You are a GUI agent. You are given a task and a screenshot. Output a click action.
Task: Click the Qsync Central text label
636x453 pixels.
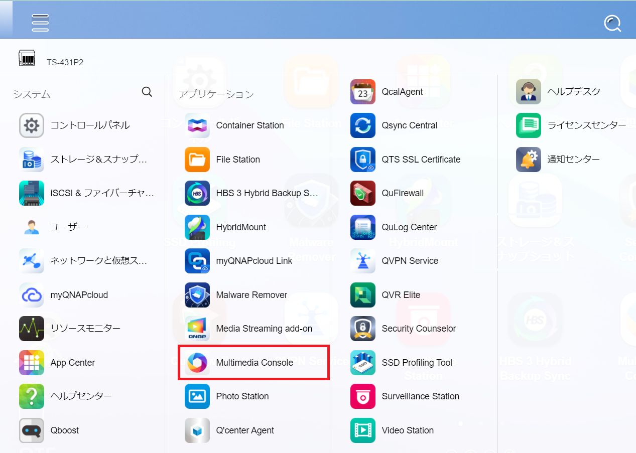click(410, 125)
